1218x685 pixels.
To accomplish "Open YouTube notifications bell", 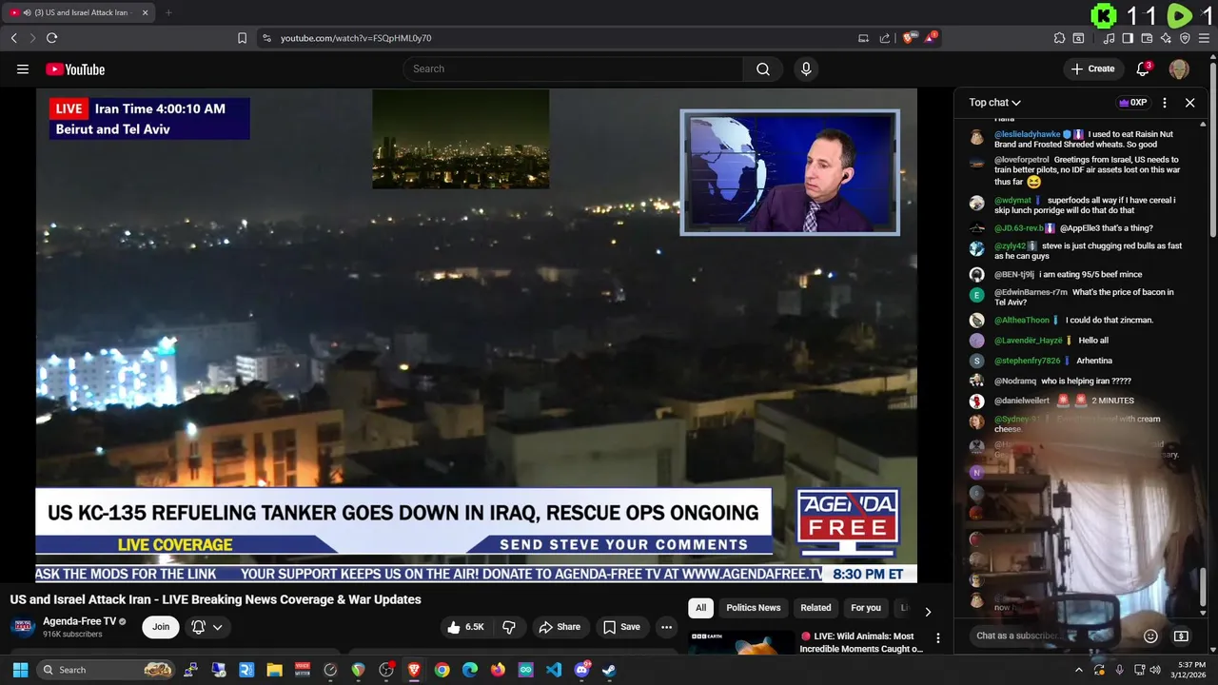I will click(x=1144, y=68).
